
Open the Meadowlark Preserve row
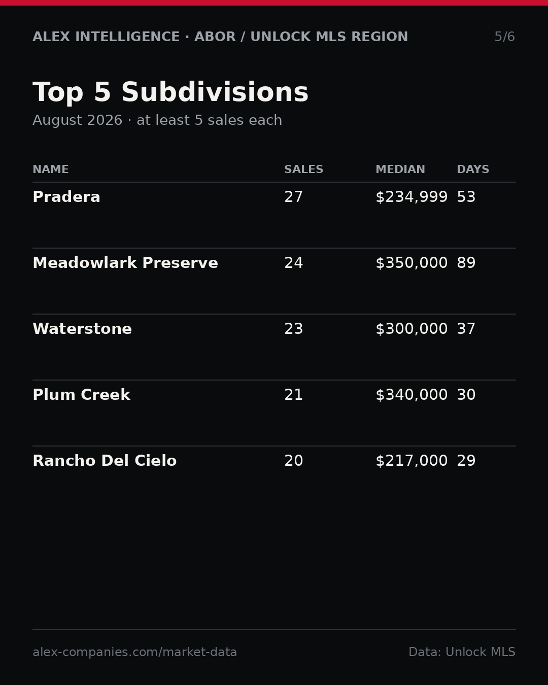[x=274, y=281]
